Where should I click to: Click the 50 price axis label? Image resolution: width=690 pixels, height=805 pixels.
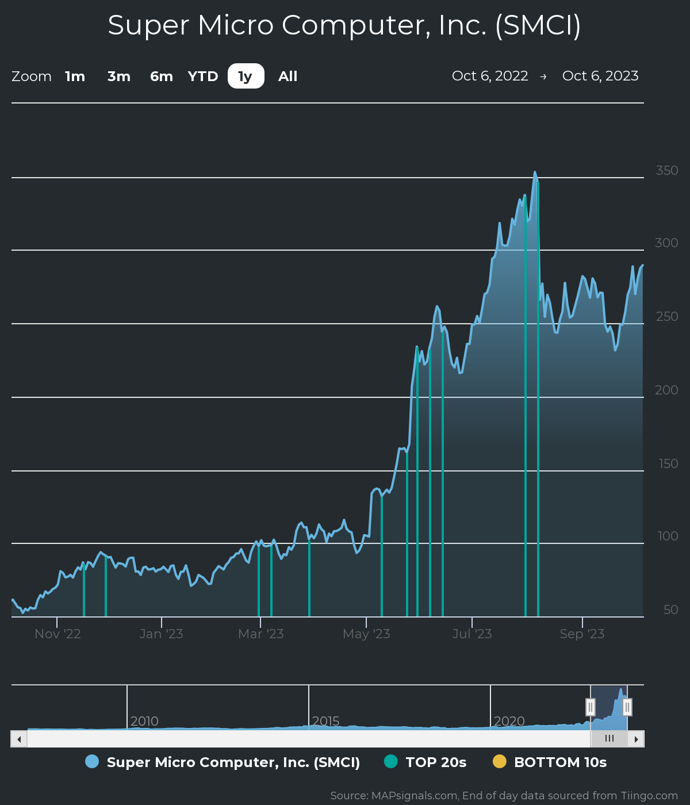[x=671, y=609]
